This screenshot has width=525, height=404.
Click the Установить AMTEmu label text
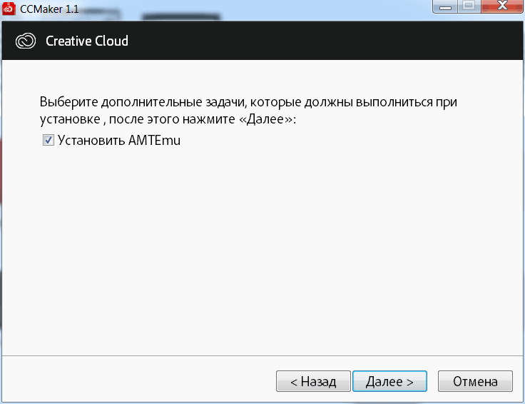point(119,140)
